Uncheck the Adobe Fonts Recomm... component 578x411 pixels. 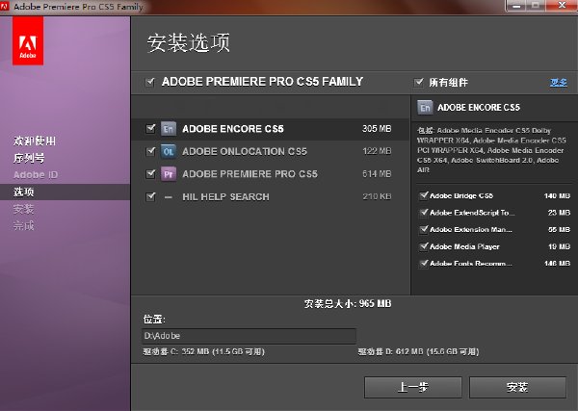click(x=424, y=264)
